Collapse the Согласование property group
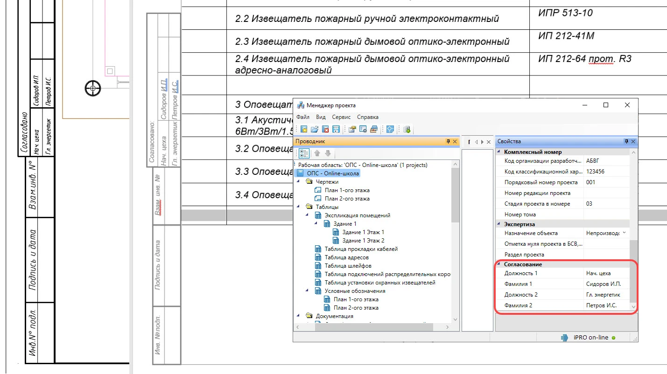The height and width of the screenshot is (374, 667). [x=499, y=264]
